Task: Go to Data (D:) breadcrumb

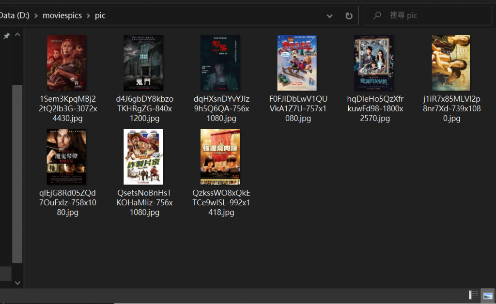Action: (x=14, y=15)
